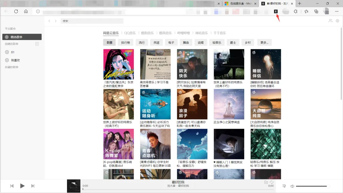Navigate forward inside the music app
This screenshot has height=193, width=343.
(x=56, y=21)
